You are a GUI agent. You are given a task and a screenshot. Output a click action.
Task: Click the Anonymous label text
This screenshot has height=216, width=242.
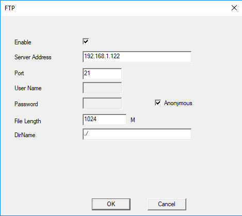[178, 103]
